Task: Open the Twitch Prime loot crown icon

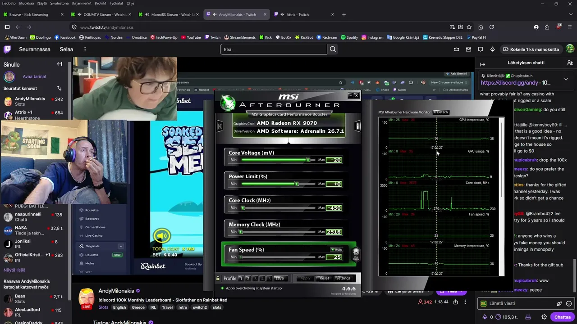Action: click(457, 49)
